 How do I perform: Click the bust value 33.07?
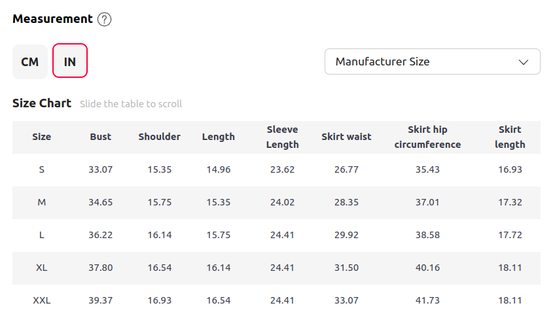[x=101, y=169]
